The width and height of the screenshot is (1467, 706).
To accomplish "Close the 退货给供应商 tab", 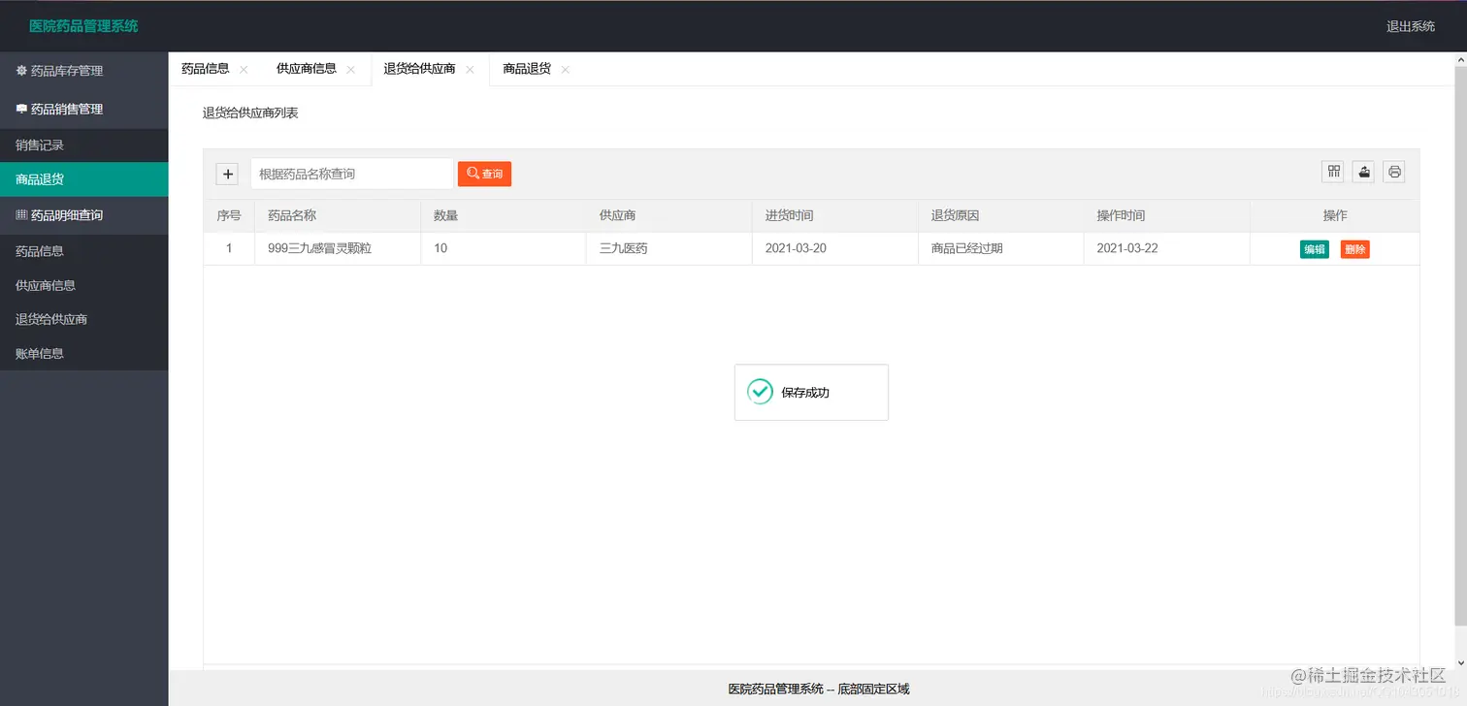I will click(470, 70).
